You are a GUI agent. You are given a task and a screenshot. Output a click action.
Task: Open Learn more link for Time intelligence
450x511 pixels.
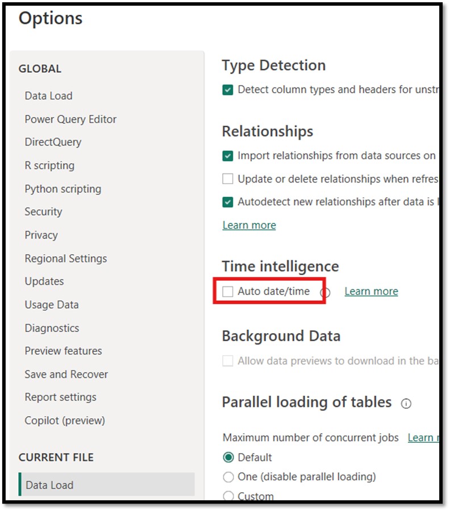click(371, 292)
